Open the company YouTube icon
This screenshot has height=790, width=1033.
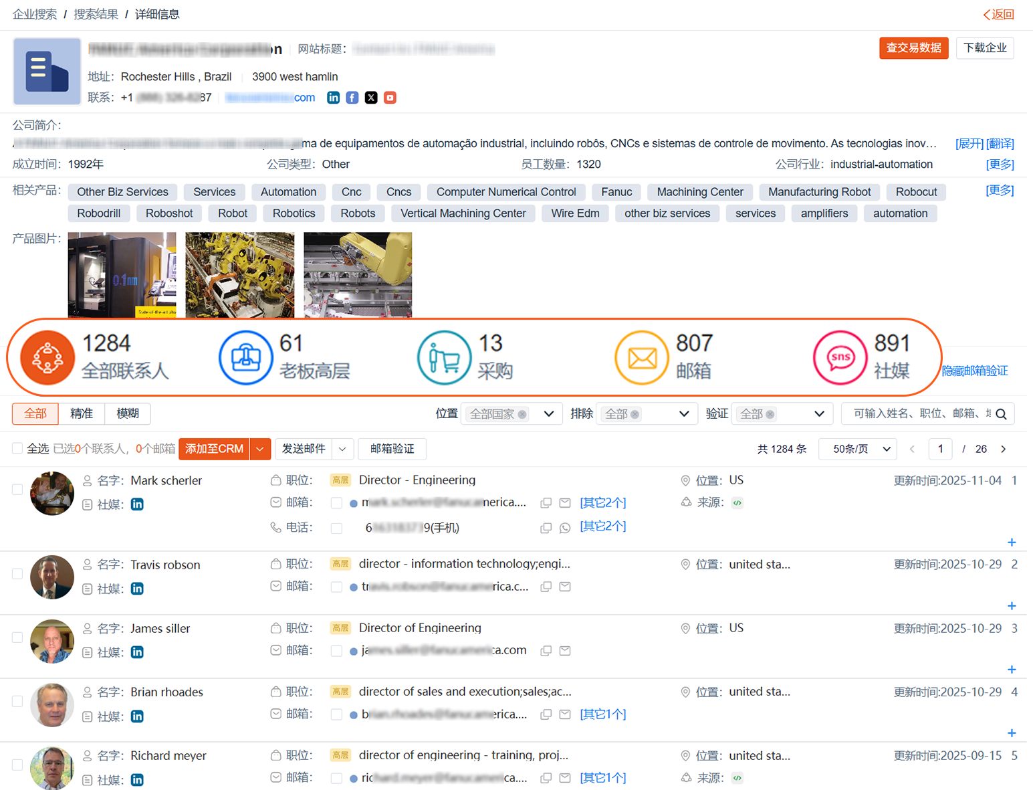click(390, 98)
